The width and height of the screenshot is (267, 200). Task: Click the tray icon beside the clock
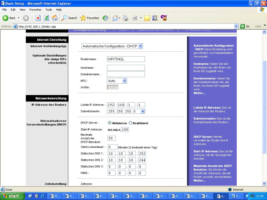coord(252,196)
